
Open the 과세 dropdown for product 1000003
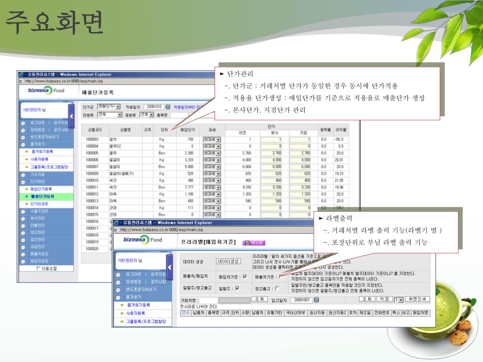click(x=212, y=140)
